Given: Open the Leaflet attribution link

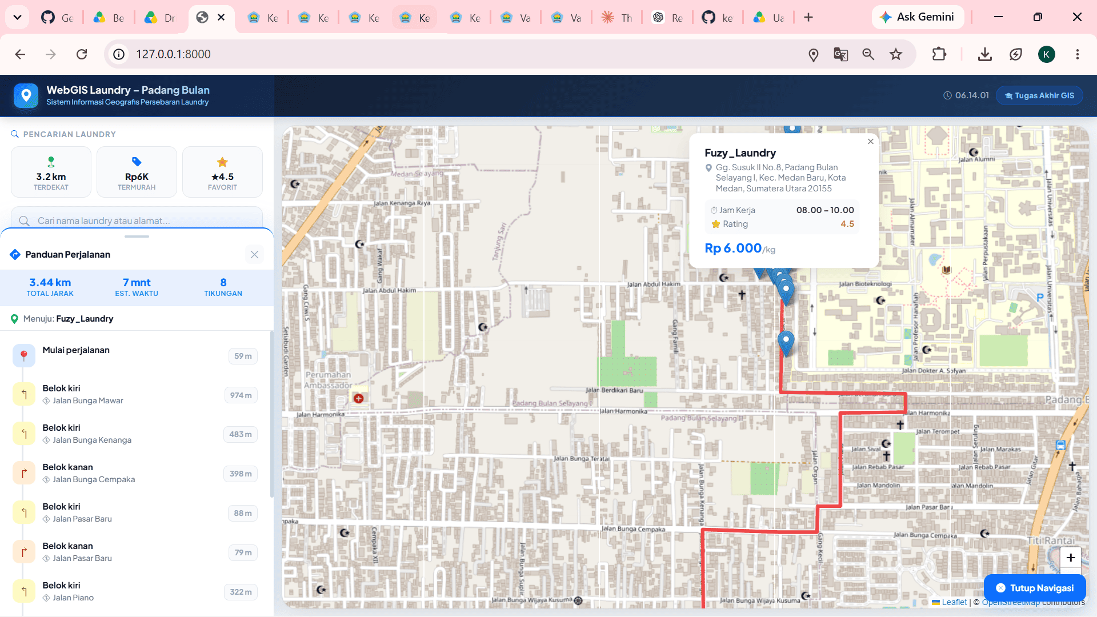Looking at the screenshot, I should [x=954, y=602].
